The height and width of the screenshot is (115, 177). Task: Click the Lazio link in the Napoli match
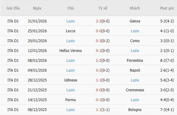tap(71, 70)
